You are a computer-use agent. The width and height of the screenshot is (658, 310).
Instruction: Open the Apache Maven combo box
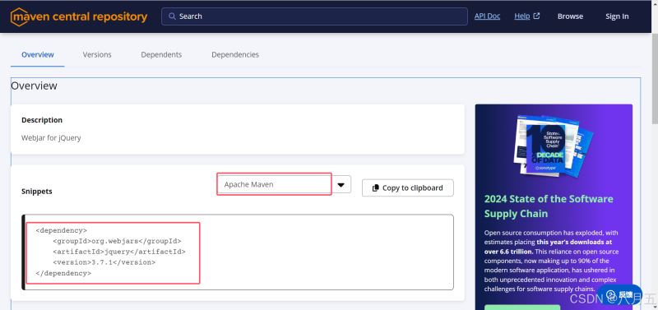tap(275, 184)
